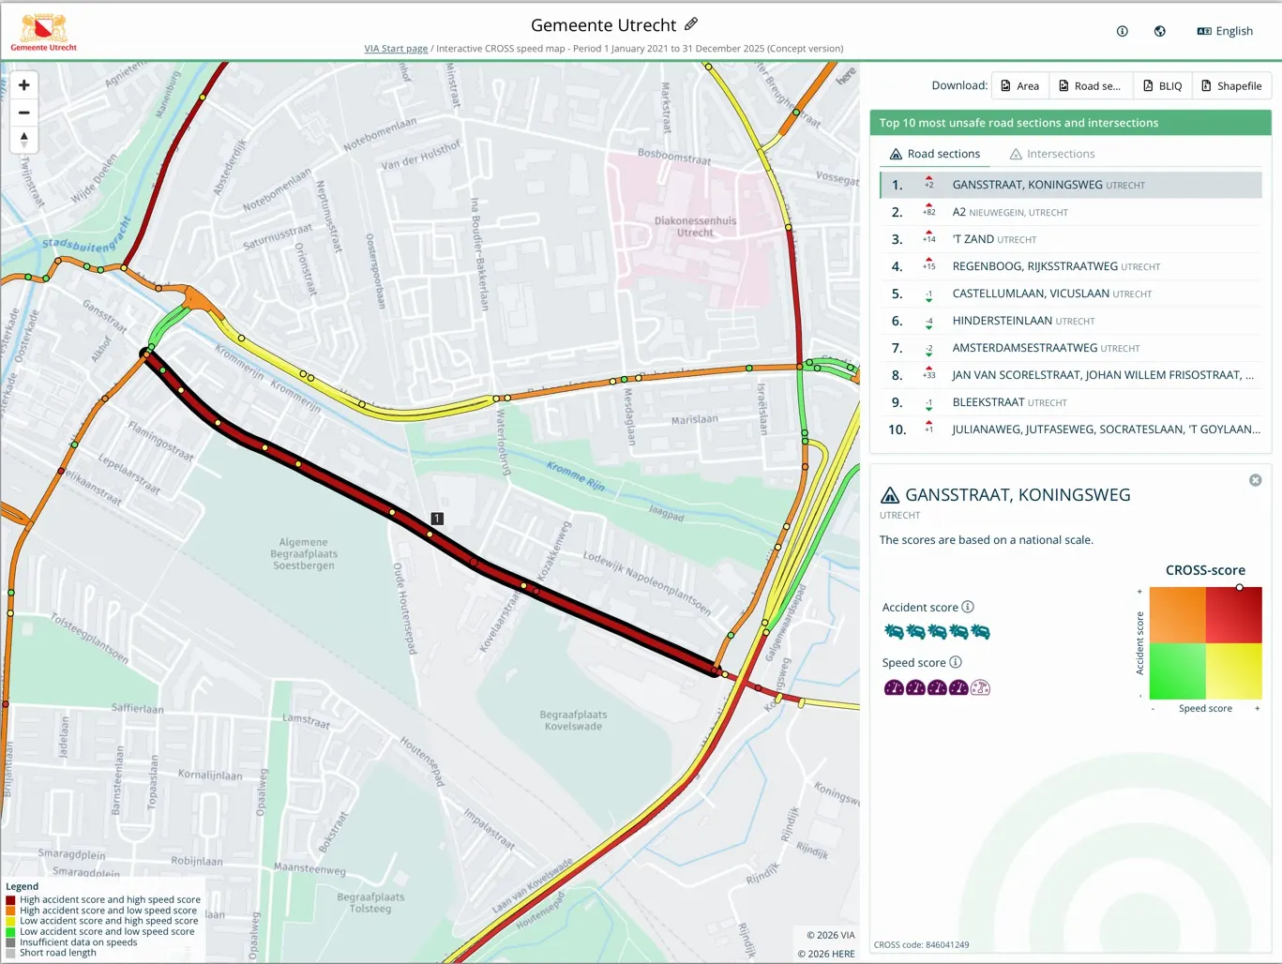
Task: Download the Road sections file
Action: (1091, 85)
